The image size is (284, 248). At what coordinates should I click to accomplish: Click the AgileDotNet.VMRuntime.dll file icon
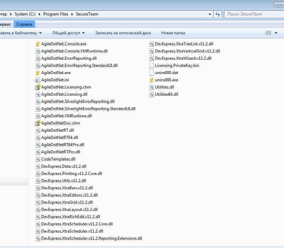point(38,116)
